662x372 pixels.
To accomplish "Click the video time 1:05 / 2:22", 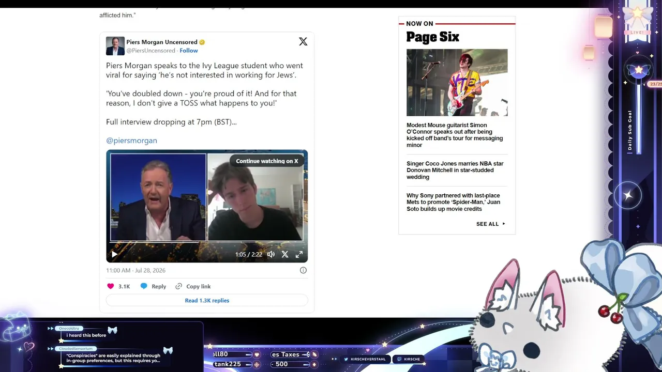I will tap(249, 254).
